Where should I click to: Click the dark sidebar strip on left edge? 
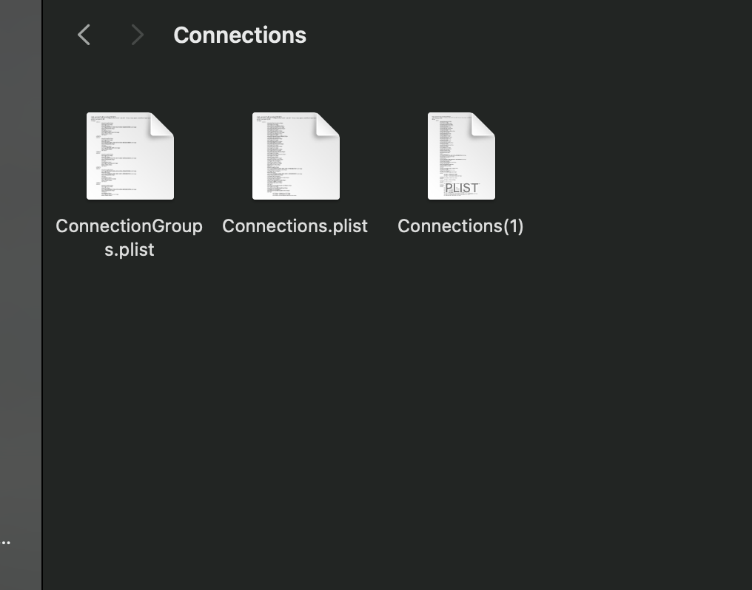[x=21, y=296]
